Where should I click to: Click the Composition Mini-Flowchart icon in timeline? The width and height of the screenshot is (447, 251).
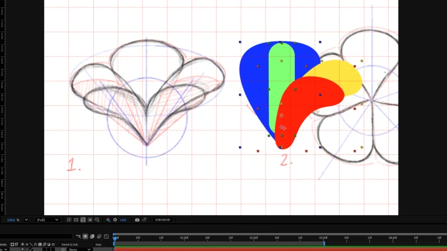click(x=78, y=236)
